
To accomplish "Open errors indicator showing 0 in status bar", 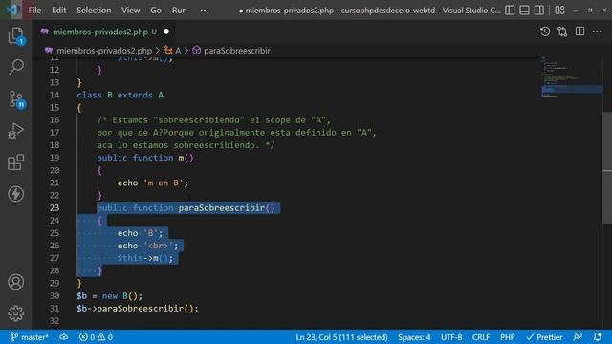I will click(87, 337).
